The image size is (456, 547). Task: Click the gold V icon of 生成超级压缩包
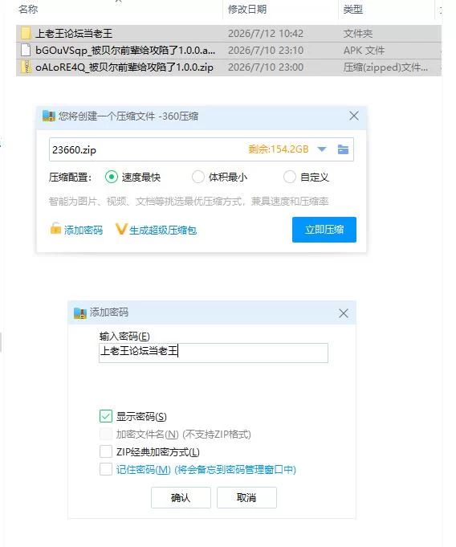click(x=121, y=229)
